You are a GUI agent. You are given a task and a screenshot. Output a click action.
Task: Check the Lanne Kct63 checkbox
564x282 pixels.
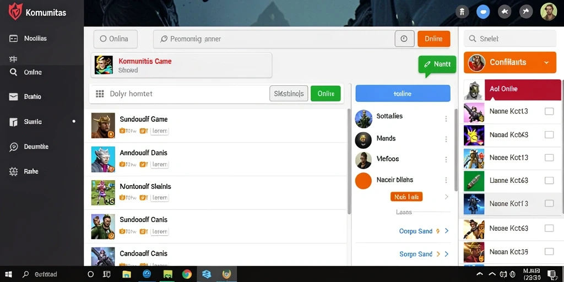pyautogui.click(x=549, y=180)
